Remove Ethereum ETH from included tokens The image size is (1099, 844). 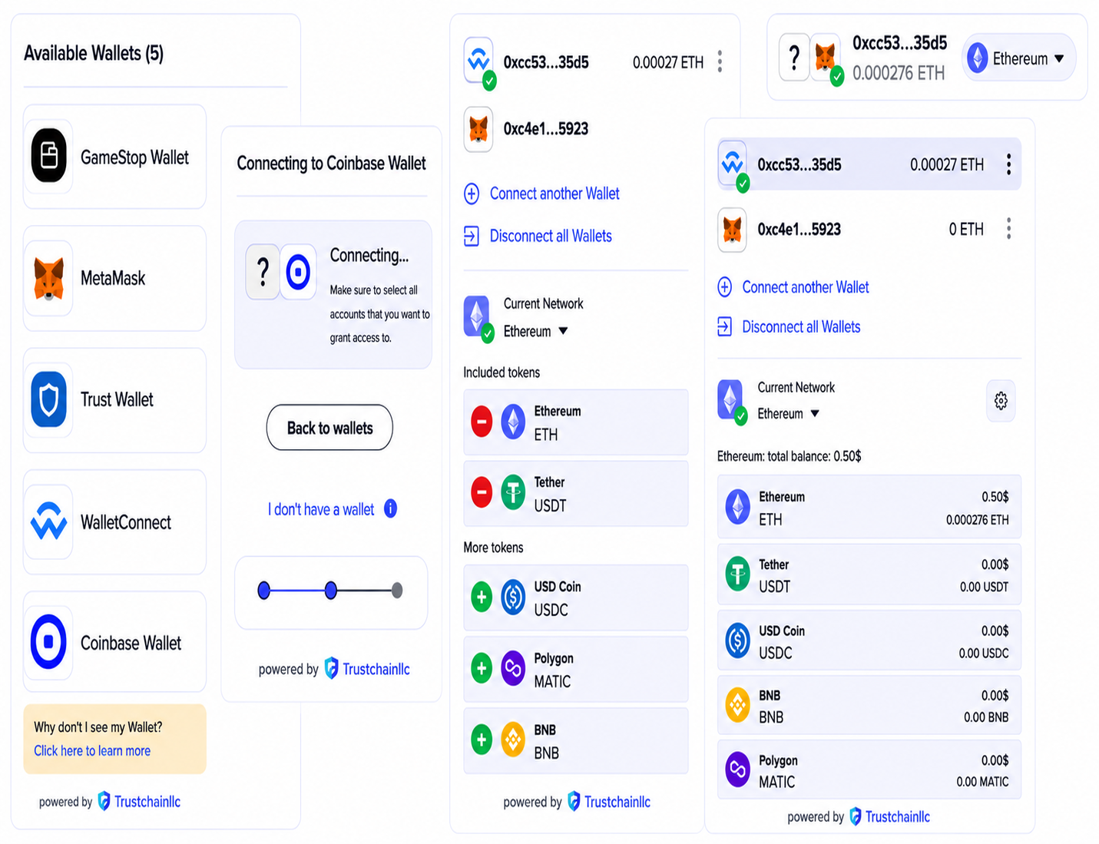coord(482,422)
